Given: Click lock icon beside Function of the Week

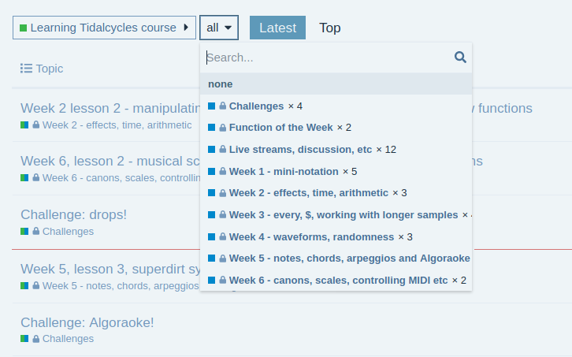Looking at the screenshot, I should (222, 128).
